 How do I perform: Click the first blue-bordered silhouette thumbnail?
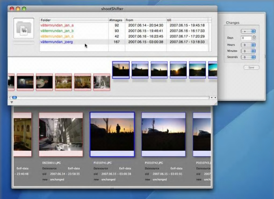(x=121, y=69)
